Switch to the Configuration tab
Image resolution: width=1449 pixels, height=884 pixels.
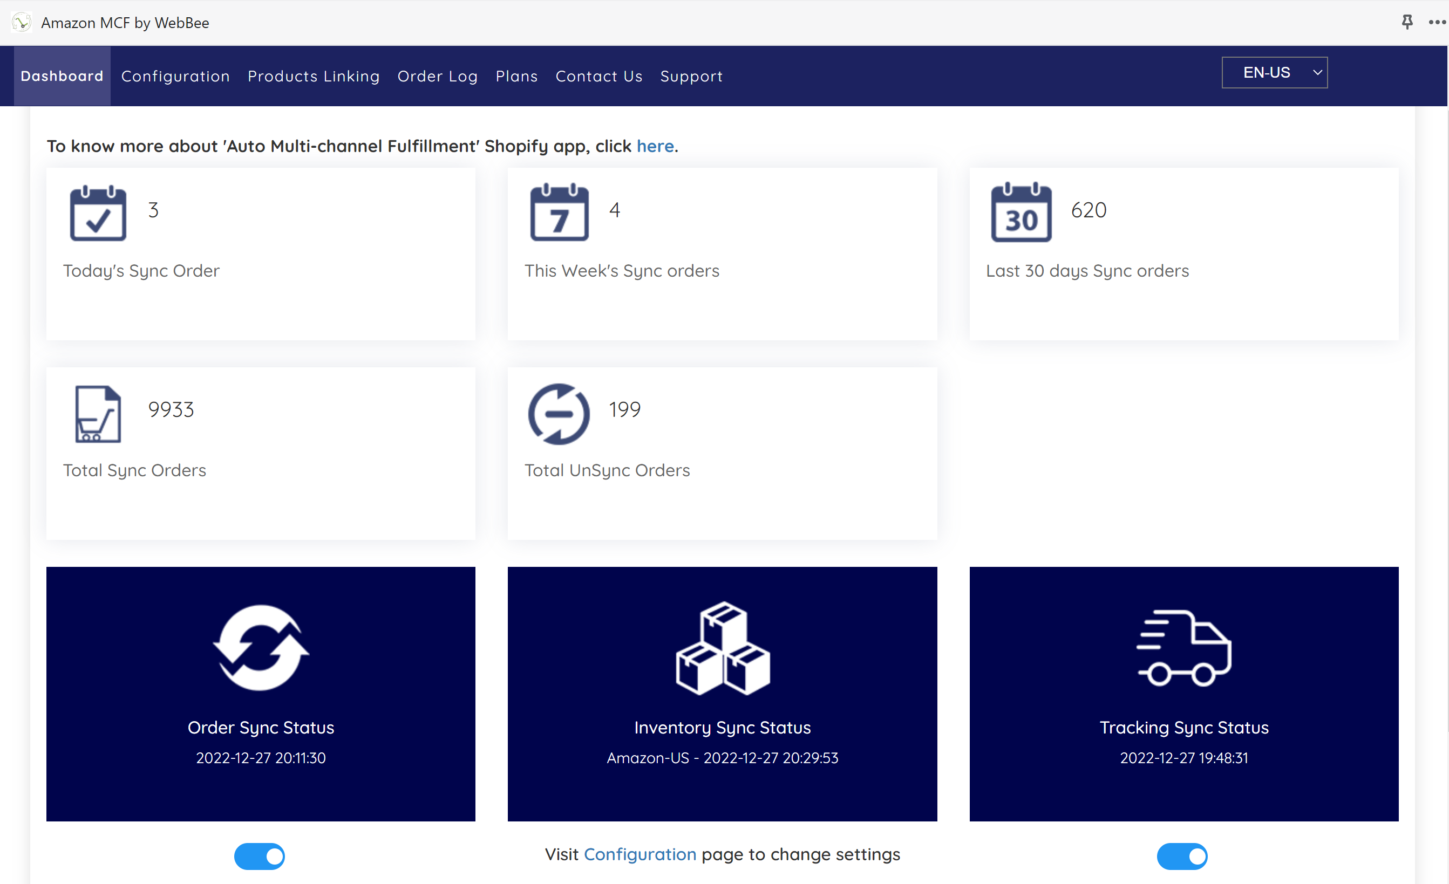click(x=175, y=76)
